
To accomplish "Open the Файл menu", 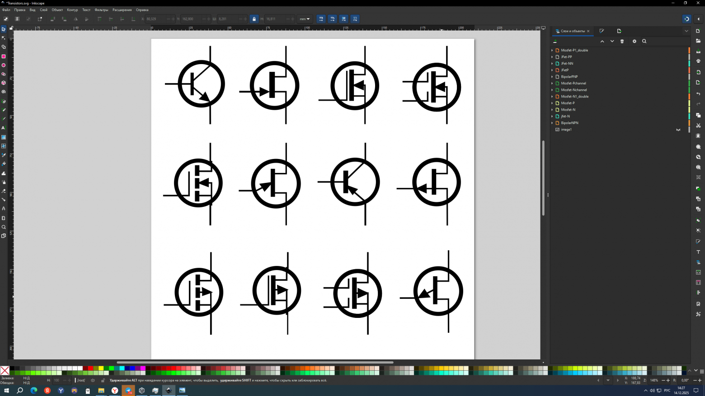I will 6,10.
